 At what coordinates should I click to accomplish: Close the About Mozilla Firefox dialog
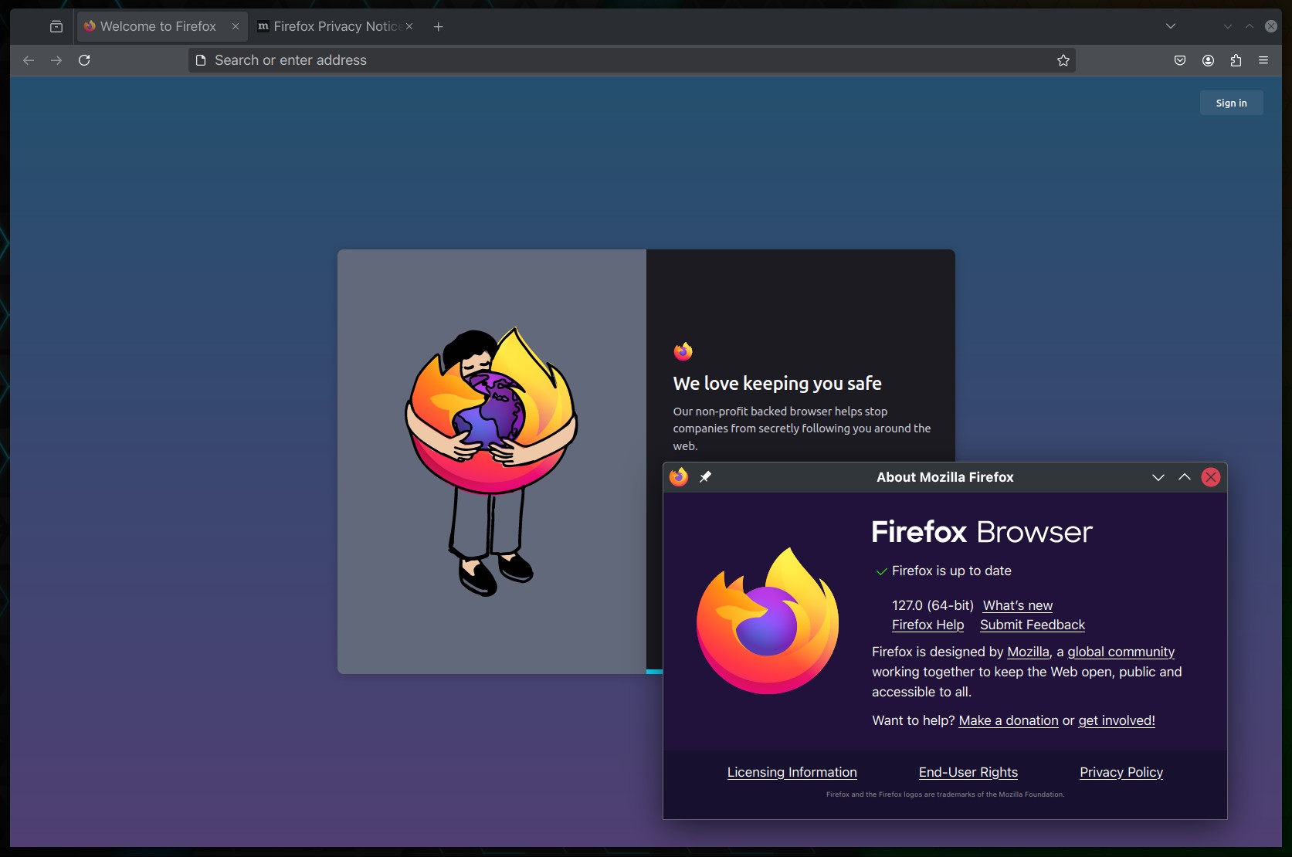point(1211,477)
